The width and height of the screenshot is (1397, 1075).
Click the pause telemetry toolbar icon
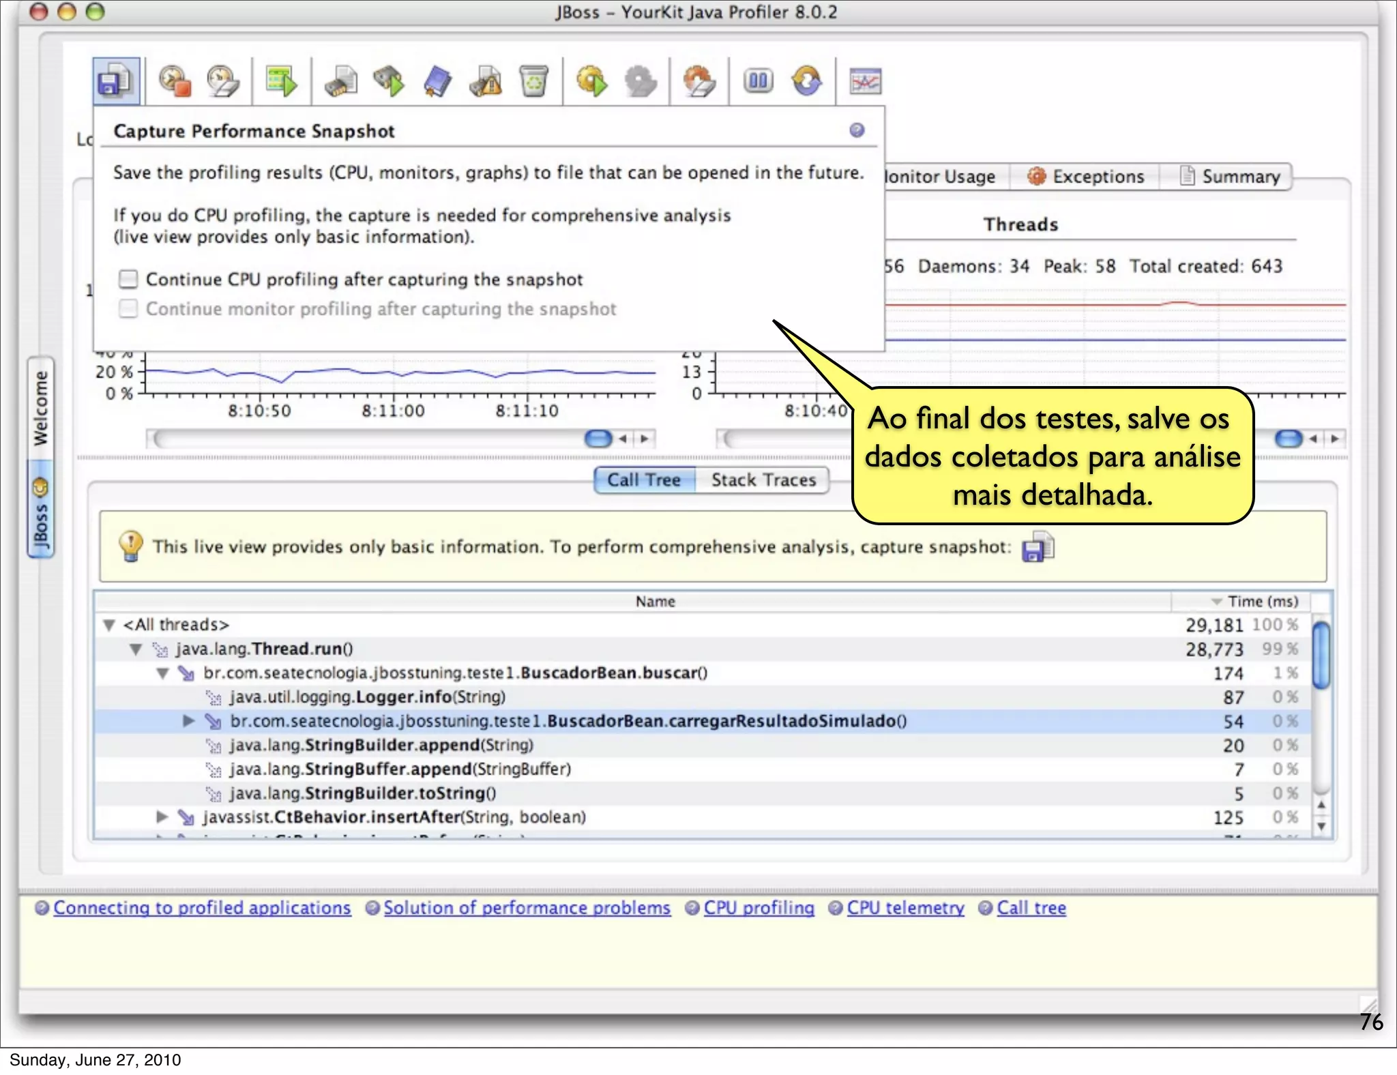(758, 82)
